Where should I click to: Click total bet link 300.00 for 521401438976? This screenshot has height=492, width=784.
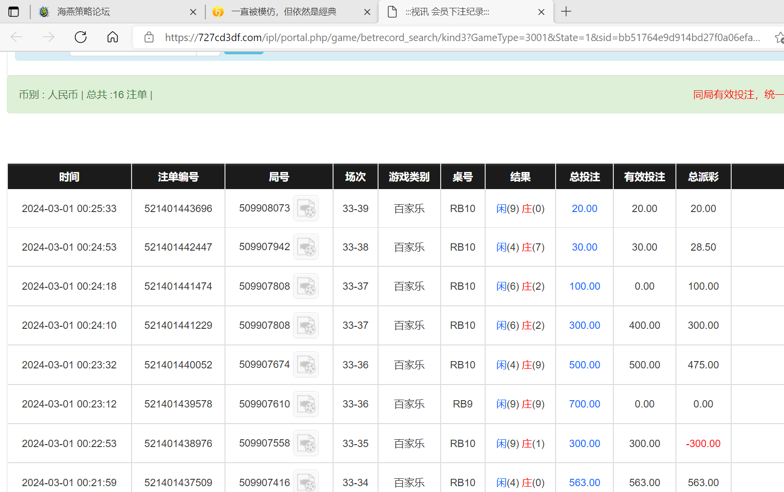coord(584,444)
